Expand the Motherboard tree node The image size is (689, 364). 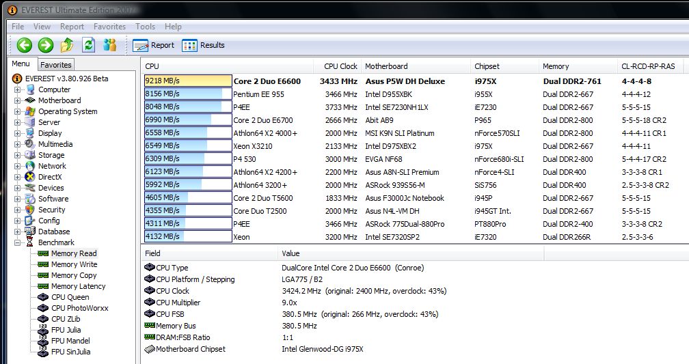point(17,100)
